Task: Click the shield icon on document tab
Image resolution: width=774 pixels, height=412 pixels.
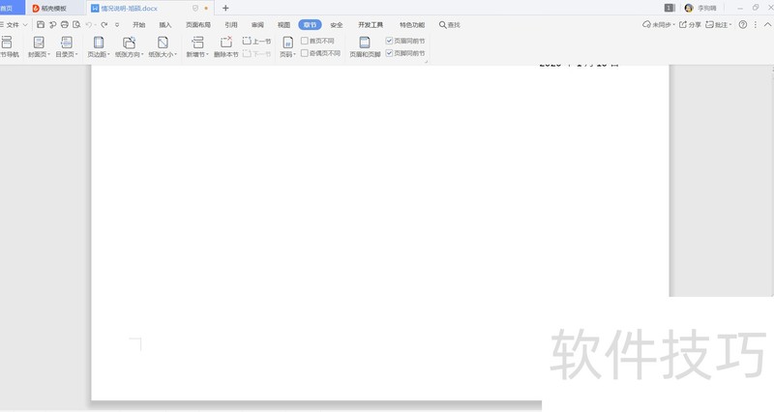Action: pyautogui.click(x=195, y=9)
